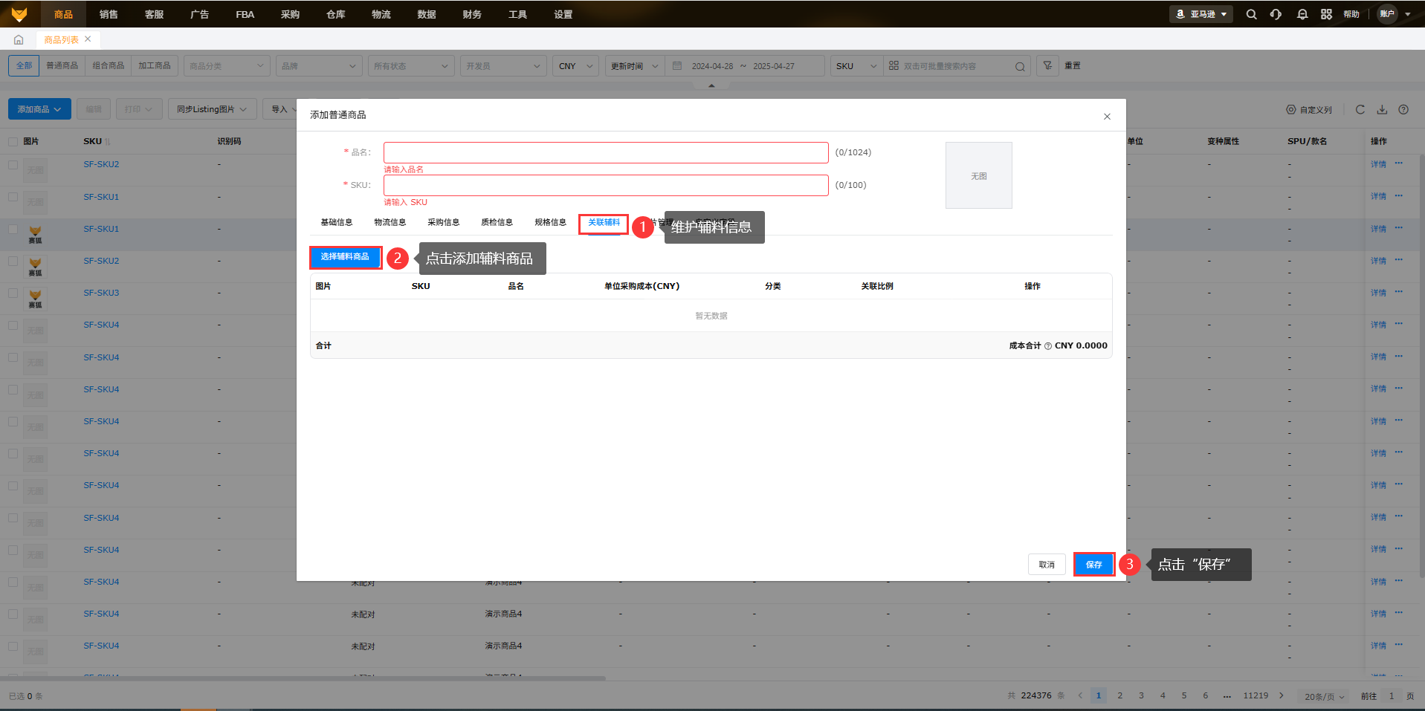Go to the next page arrow
The height and width of the screenshot is (711, 1425).
[1281, 696]
